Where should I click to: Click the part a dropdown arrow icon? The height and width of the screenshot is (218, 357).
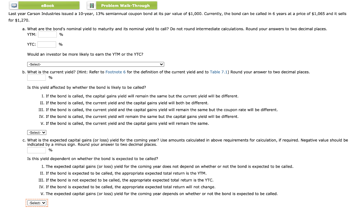tap(161, 64)
